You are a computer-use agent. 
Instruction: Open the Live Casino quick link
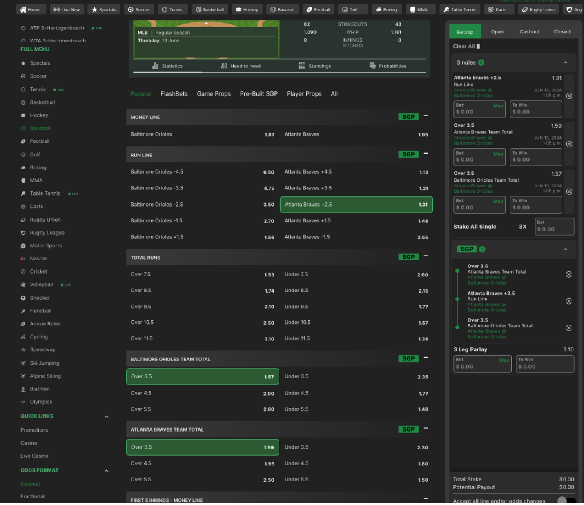click(34, 456)
